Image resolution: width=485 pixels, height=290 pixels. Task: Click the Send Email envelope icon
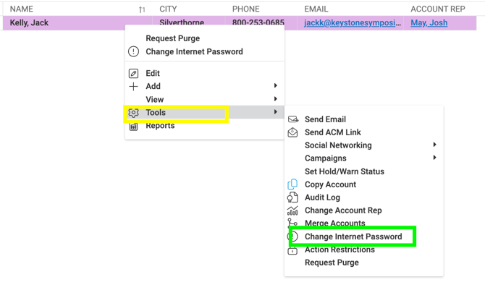[292, 119]
